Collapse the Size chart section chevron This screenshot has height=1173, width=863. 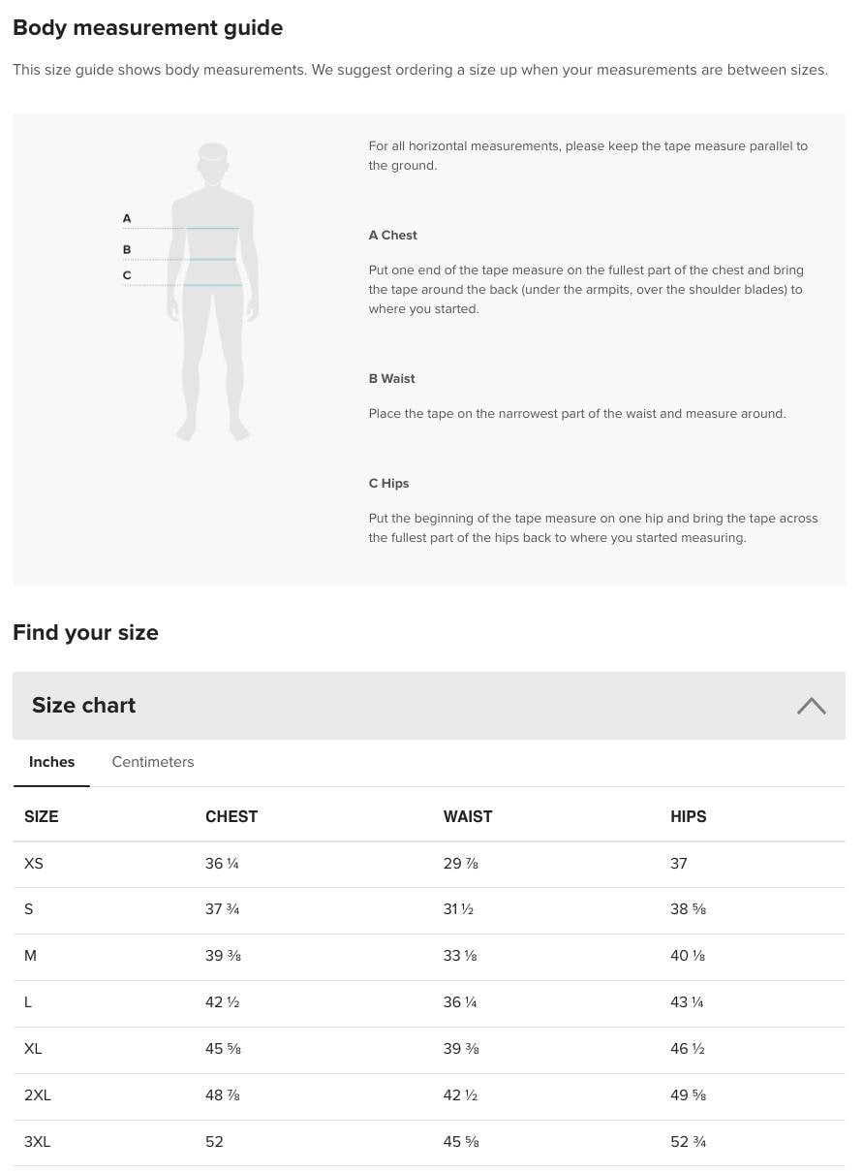812,706
